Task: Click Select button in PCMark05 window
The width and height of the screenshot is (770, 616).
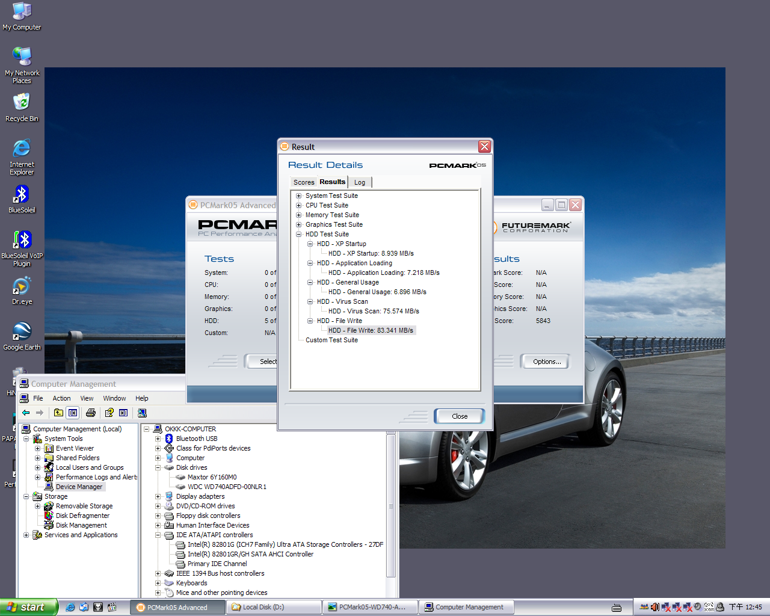Action: point(262,362)
